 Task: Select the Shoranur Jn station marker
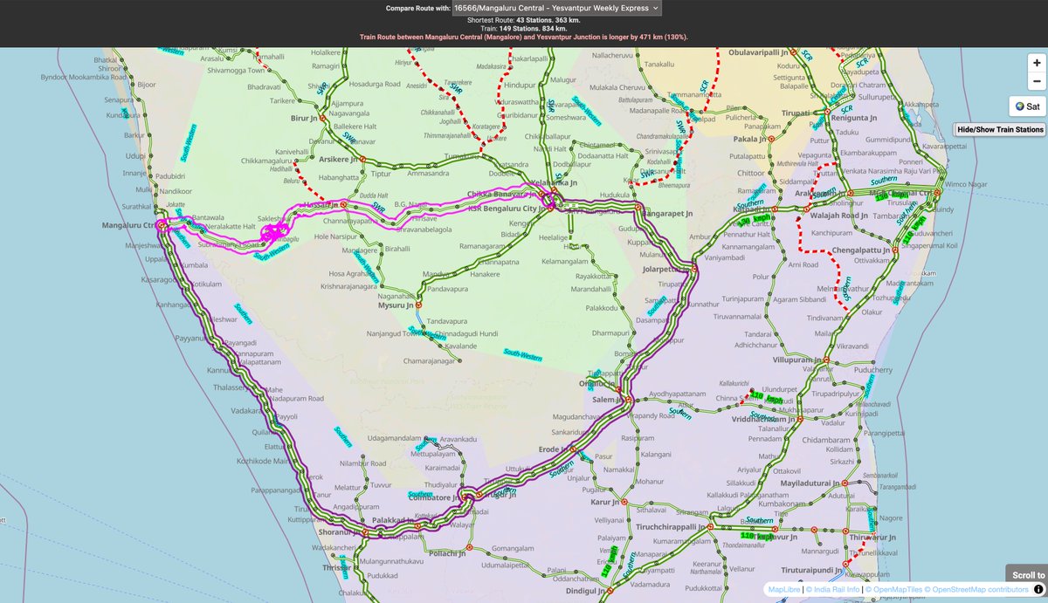364,532
